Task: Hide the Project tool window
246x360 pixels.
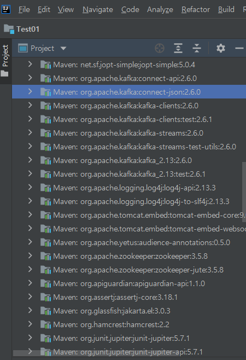Action: [x=239, y=48]
